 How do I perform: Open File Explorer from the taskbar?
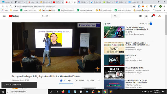click(x=99, y=92)
